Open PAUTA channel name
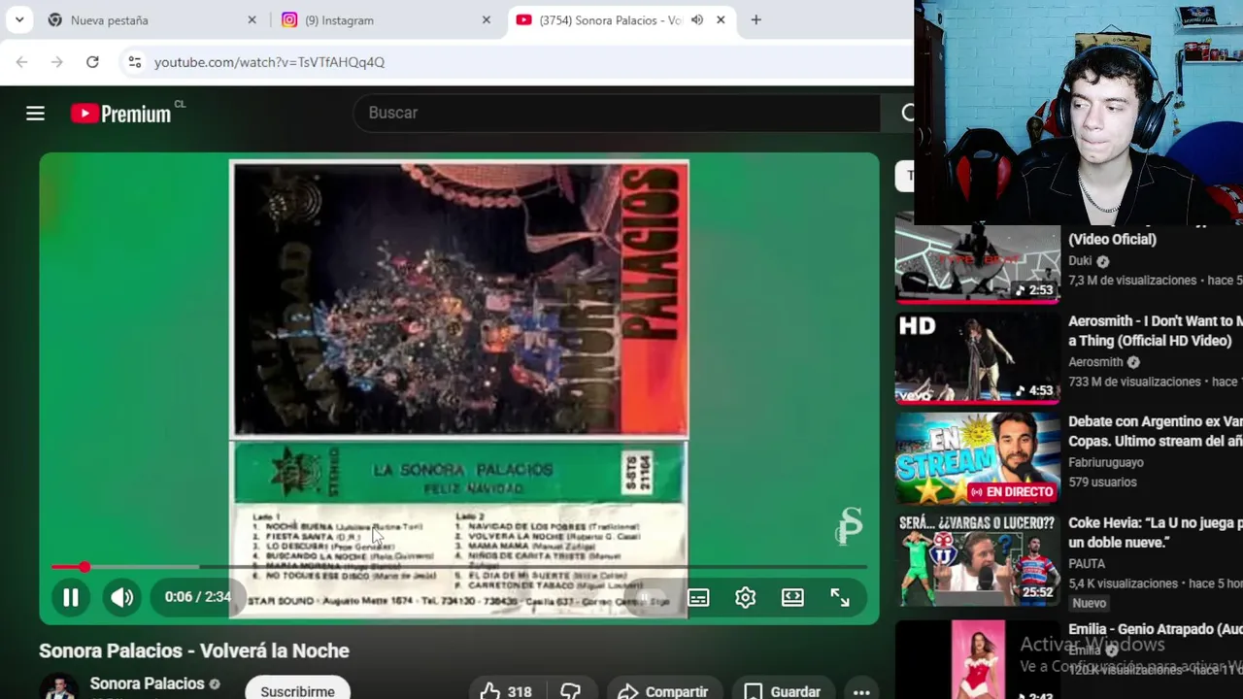Screen dimensions: 1243x699 point(1087,563)
